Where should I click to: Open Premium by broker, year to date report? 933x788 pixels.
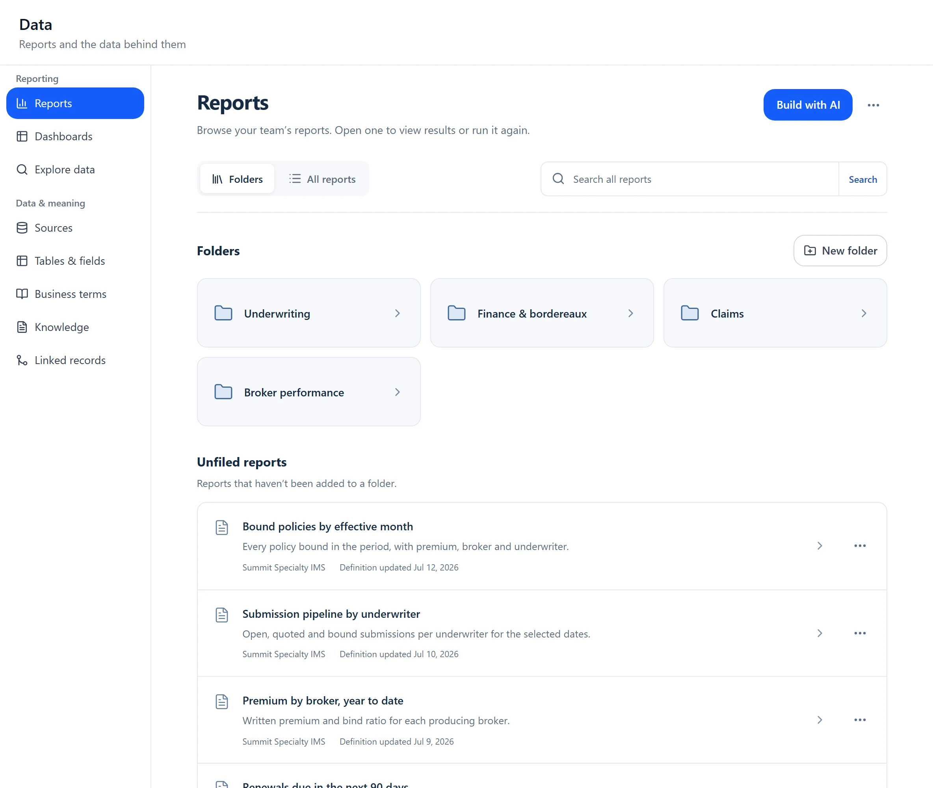(x=322, y=701)
